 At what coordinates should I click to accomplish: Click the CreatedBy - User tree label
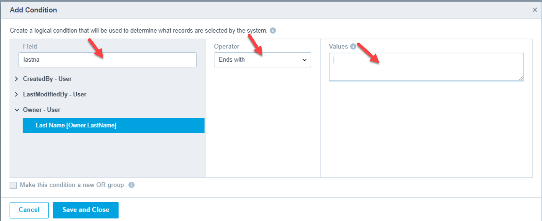(47, 79)
